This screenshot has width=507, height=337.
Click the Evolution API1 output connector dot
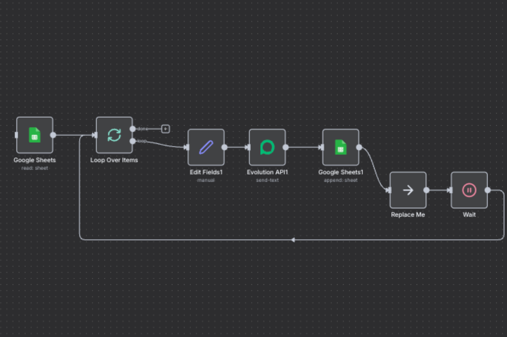[x=286, y=147]
